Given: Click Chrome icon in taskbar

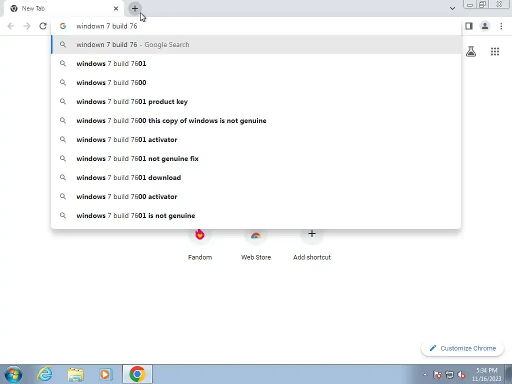Looking at the screenshot, I should click(137, 374).
